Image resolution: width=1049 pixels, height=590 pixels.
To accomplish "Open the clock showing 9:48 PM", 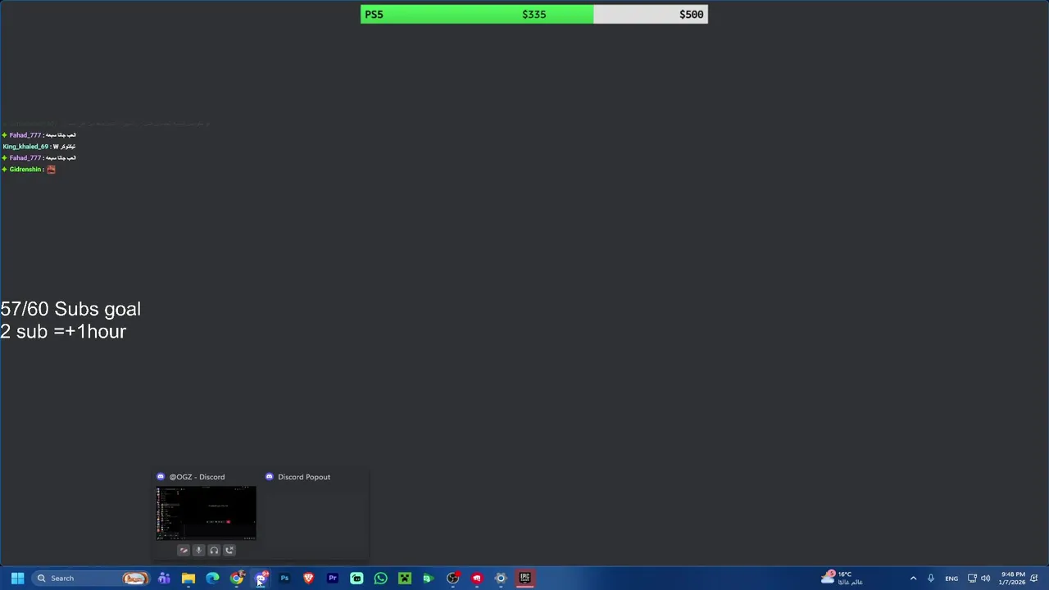I will click(x=1013, y=579).
